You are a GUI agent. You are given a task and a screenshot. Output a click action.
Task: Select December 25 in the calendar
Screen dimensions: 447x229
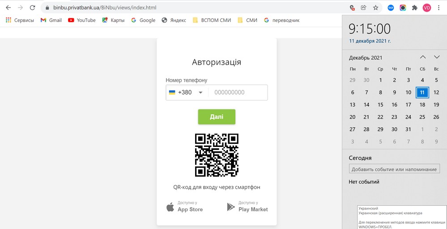(422, 117)
